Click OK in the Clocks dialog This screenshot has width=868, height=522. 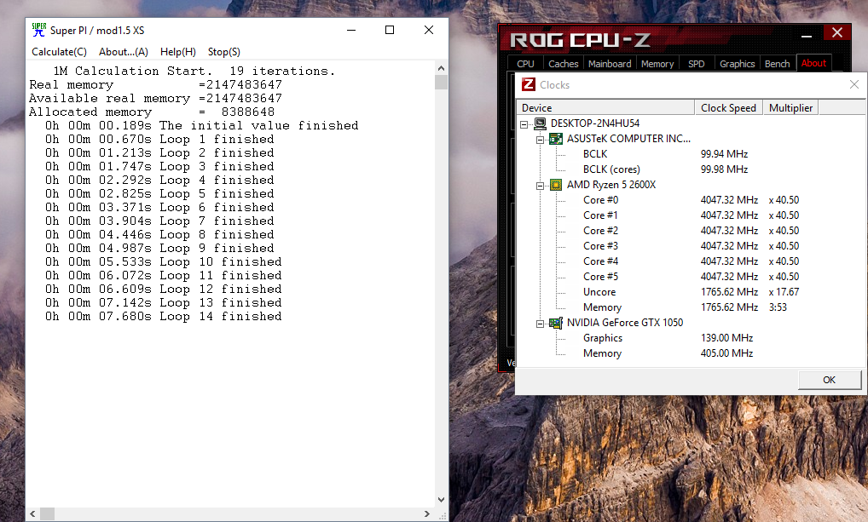pyautogui.click(x=830, y=380)
